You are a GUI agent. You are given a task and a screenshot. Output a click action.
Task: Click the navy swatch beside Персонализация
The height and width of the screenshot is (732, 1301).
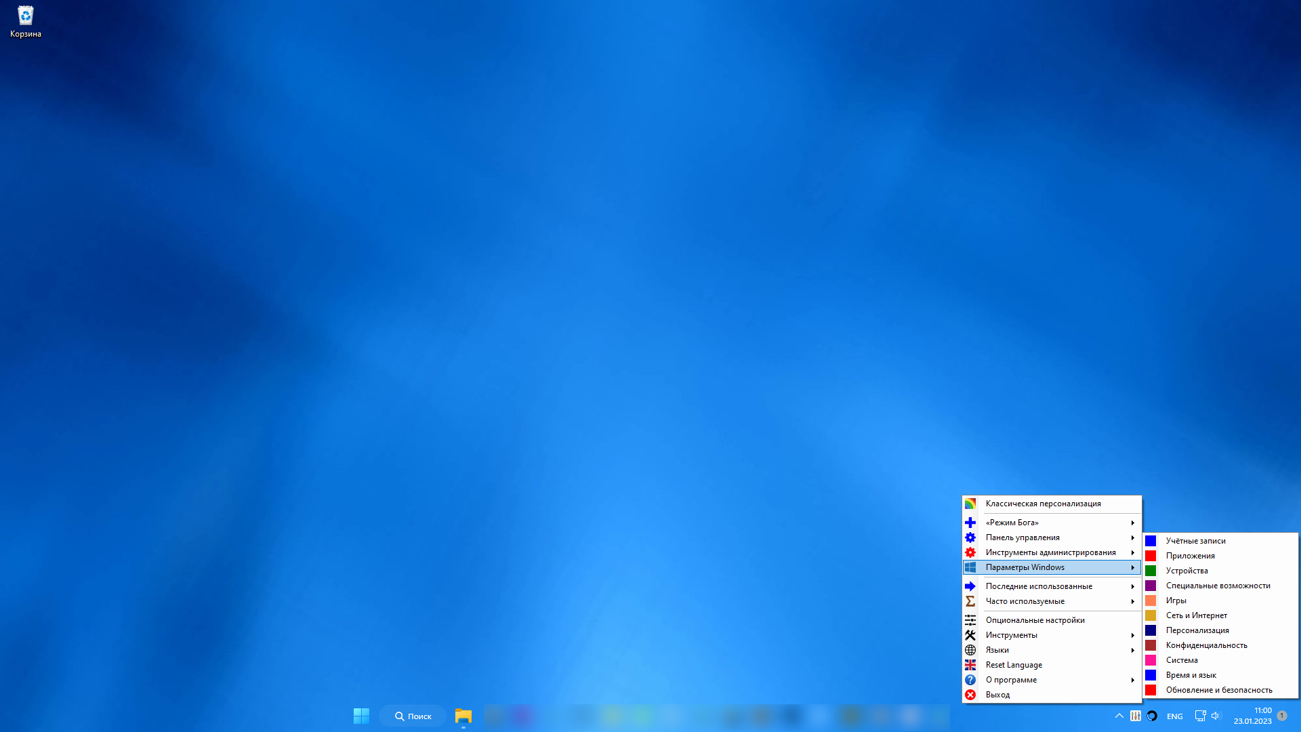(x=1151, y=630)
